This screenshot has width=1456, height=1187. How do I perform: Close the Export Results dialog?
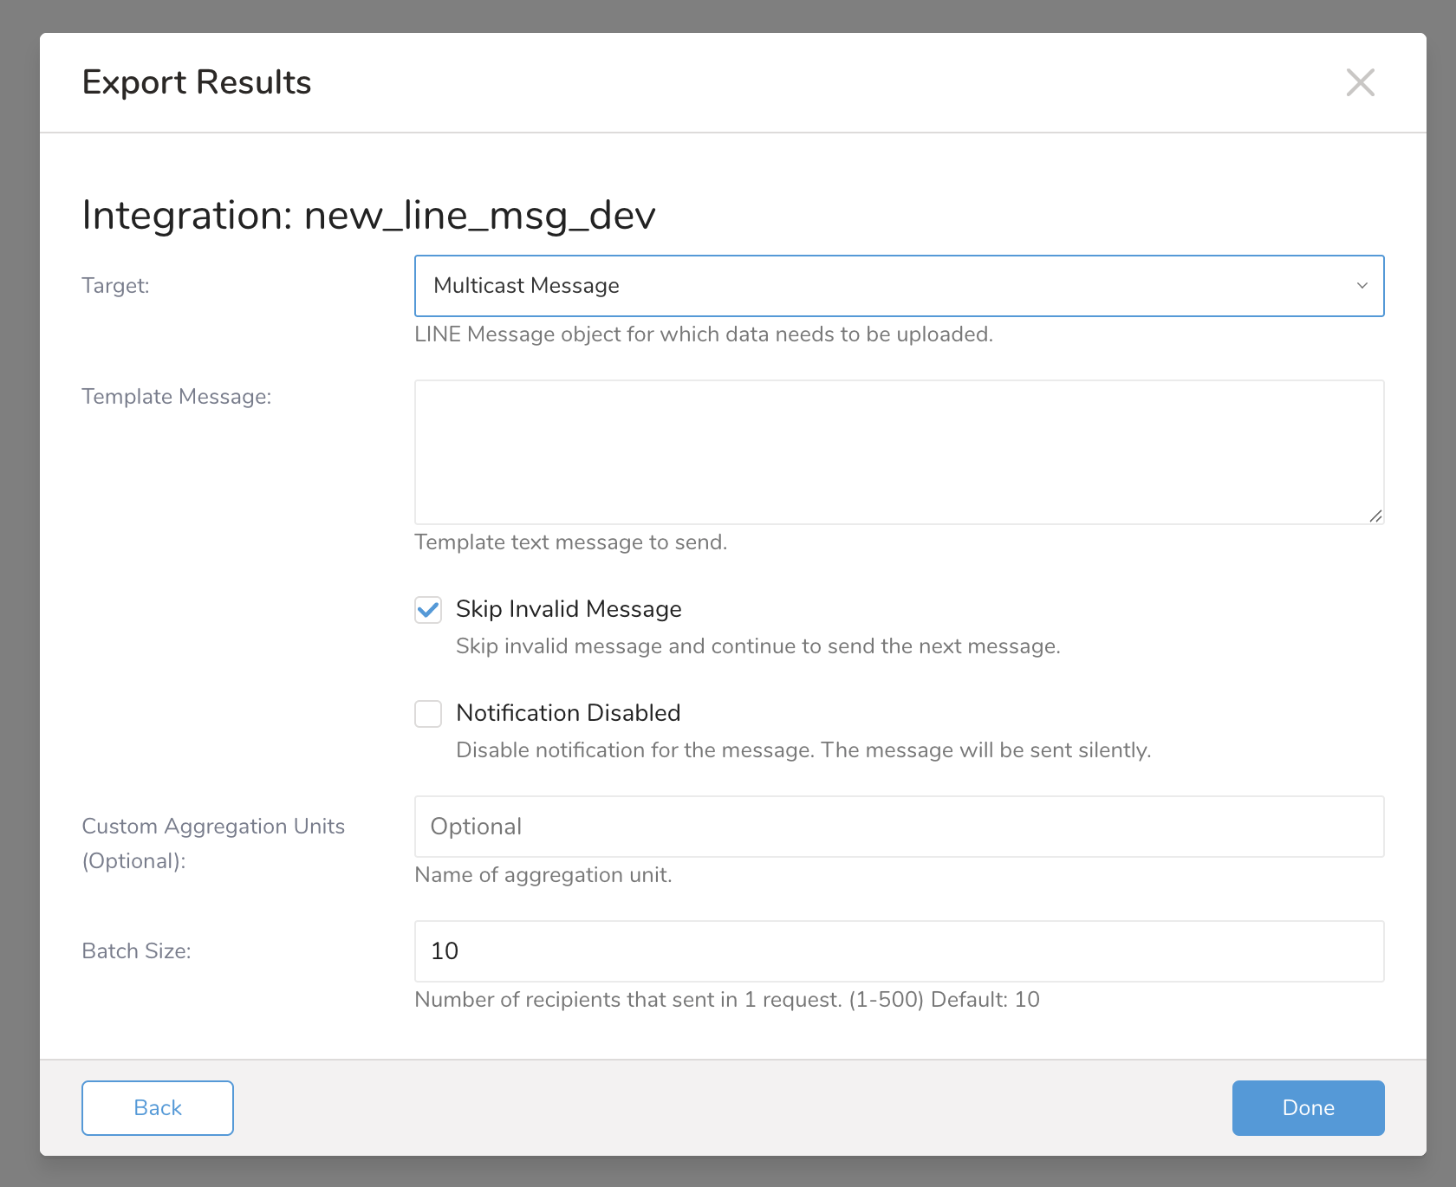pyautogui.click(x=1360, y=82)
